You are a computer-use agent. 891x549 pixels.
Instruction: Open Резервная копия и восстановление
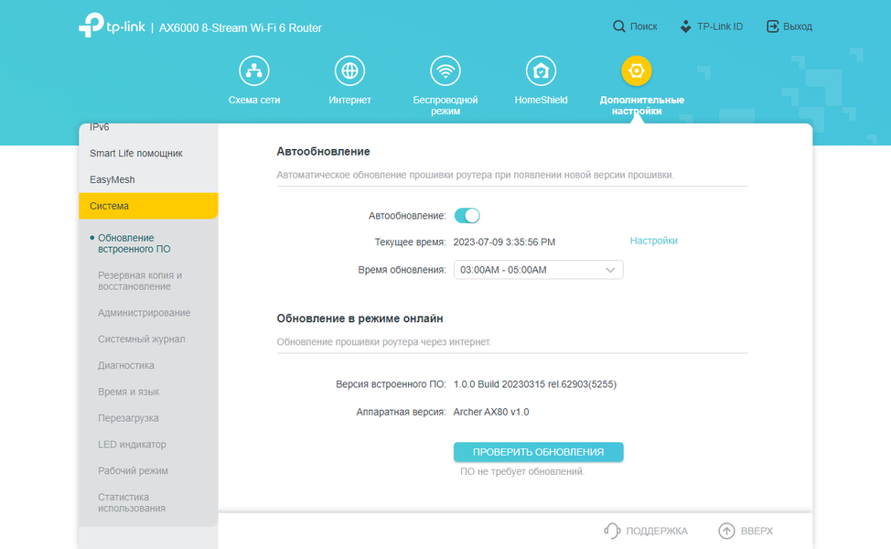click(x=140, y=281)
